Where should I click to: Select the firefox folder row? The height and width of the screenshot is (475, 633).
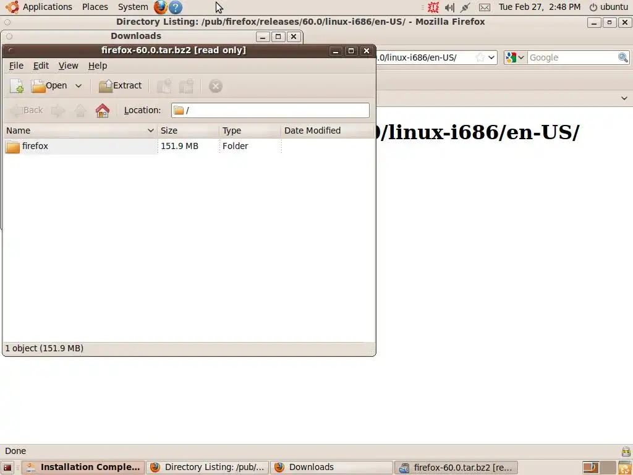point(189,146)
